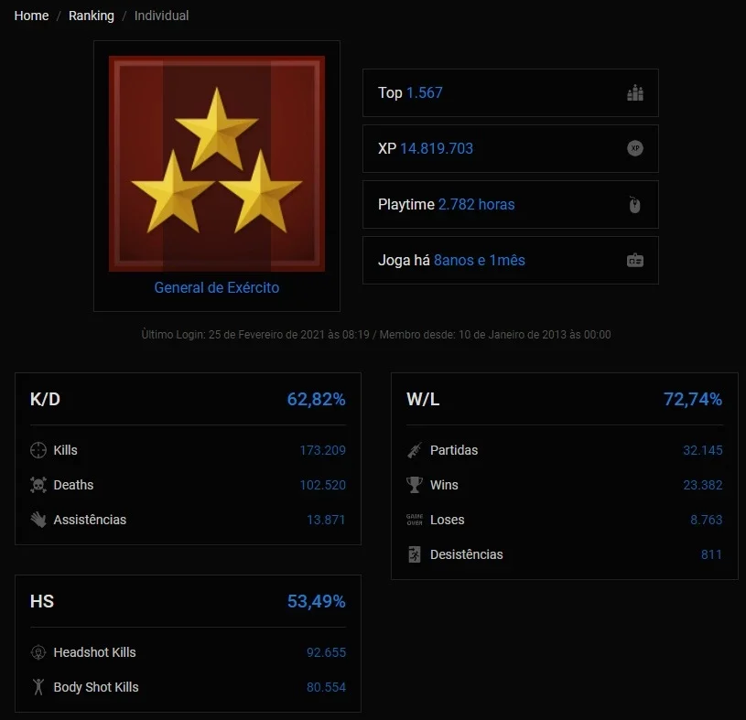The image size is (746, 720).
Task: Click the Desistências label
Action: click(466, 554)
